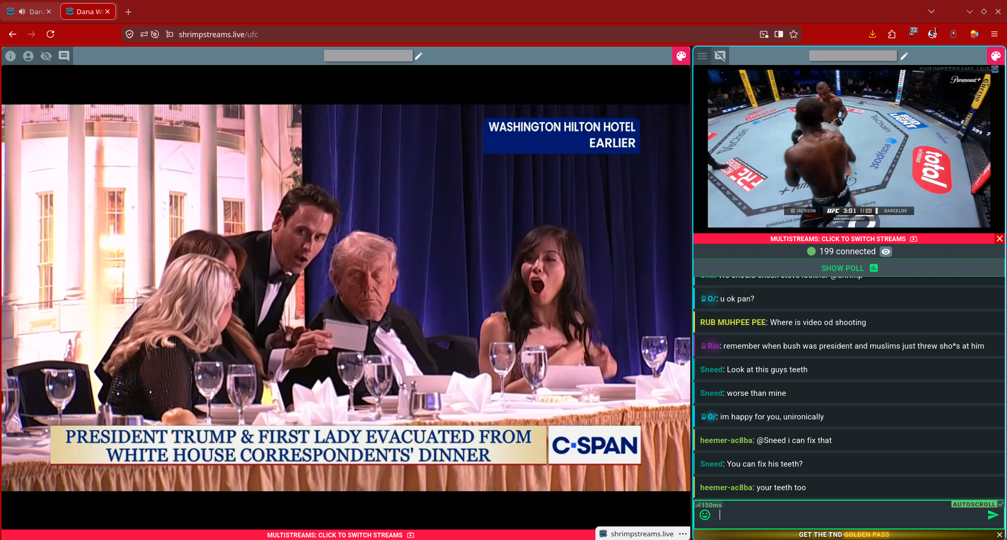Open the site permissions icon in address bar

point(144,34)
